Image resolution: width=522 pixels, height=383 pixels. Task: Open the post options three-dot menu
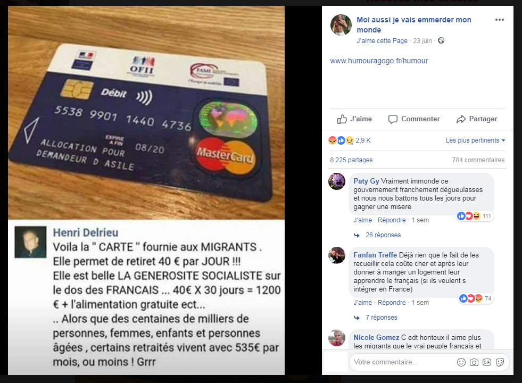499,20
